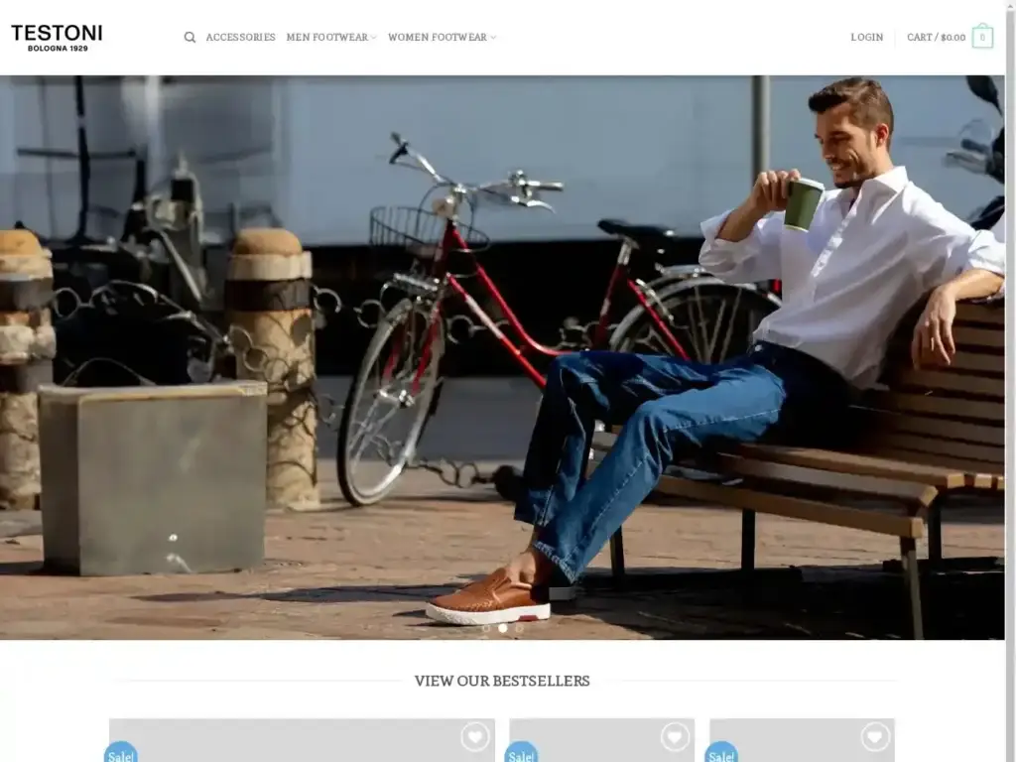Expand the Men Footwear dropdown chevron
This screenshot has width=1016, height=762.
coord(374,38)
